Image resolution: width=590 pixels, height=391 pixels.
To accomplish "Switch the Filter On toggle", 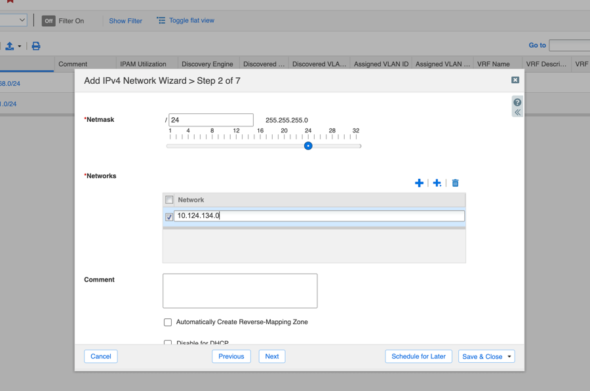I will pos(49,21).
